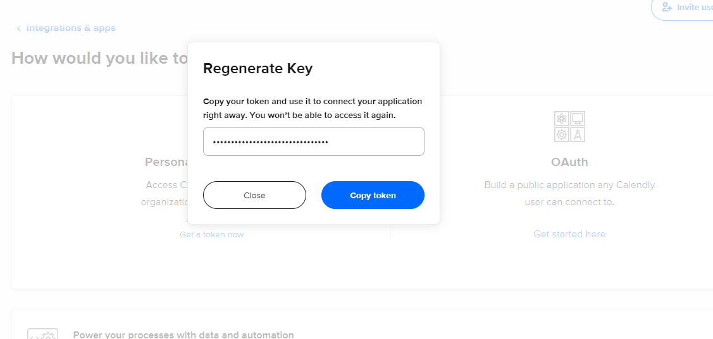Click the code-and-gear automation icon

coord(43,334)
